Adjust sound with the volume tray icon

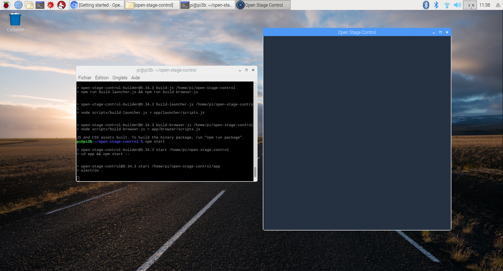[457, 5]
